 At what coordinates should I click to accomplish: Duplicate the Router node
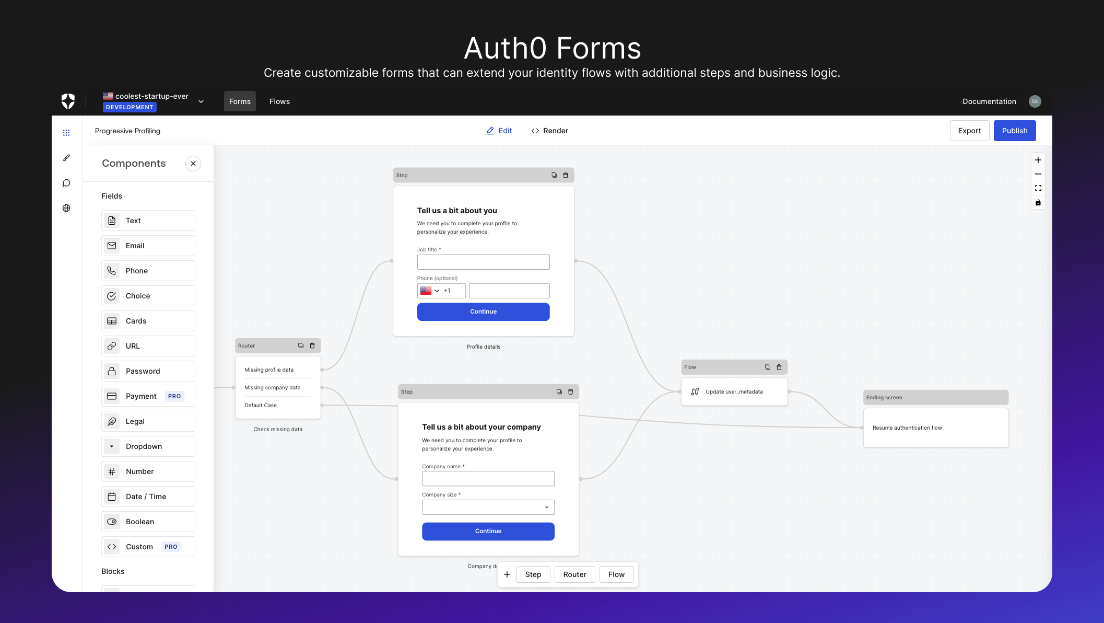coord(301,345)
